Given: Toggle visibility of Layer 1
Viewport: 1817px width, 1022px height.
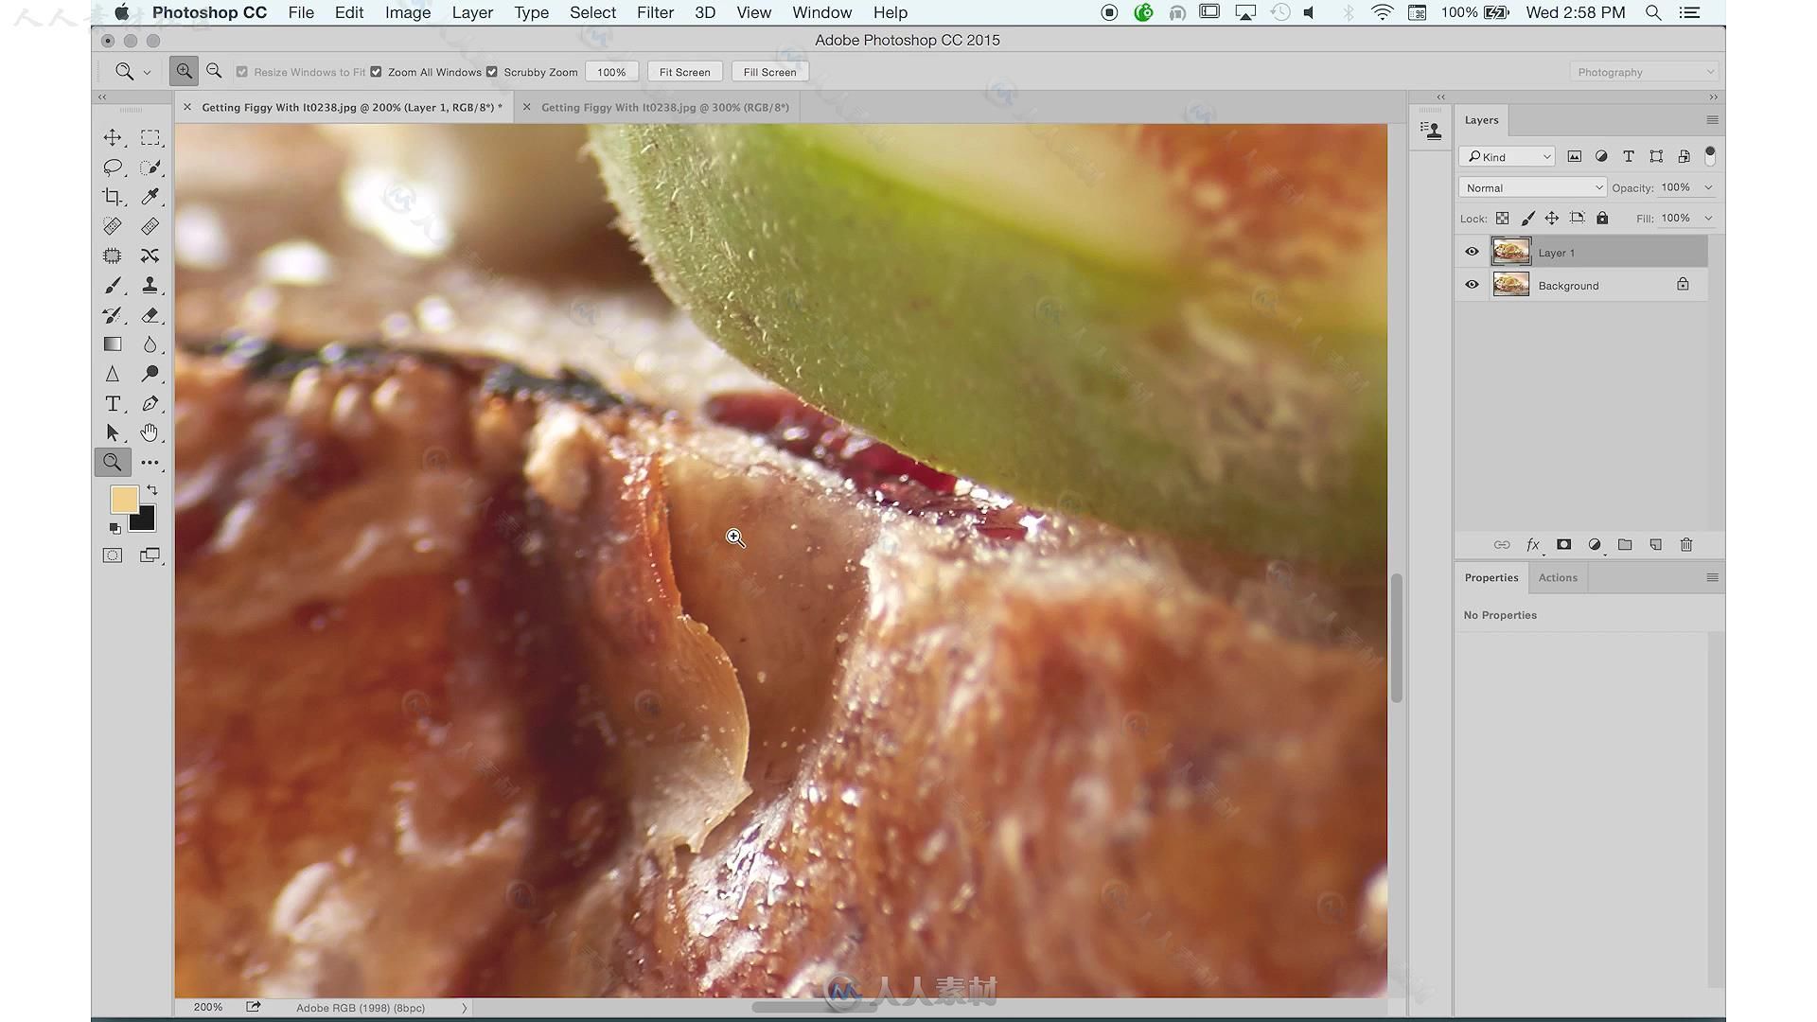Looking at the screenshot, I should click(x=1473, y=252).
